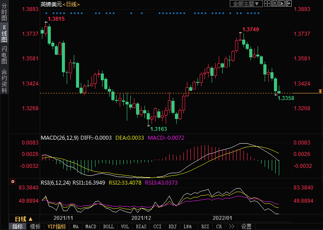The width and height of the screenshot is (323, 230).
Task: Open the VIP指标 tab
Action: click(57, 226)
